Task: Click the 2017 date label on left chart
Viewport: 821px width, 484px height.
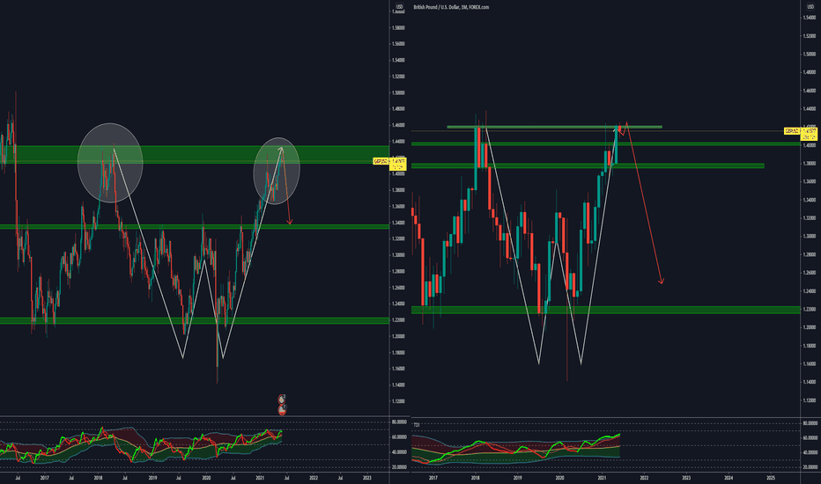Action: coord(45,478)
